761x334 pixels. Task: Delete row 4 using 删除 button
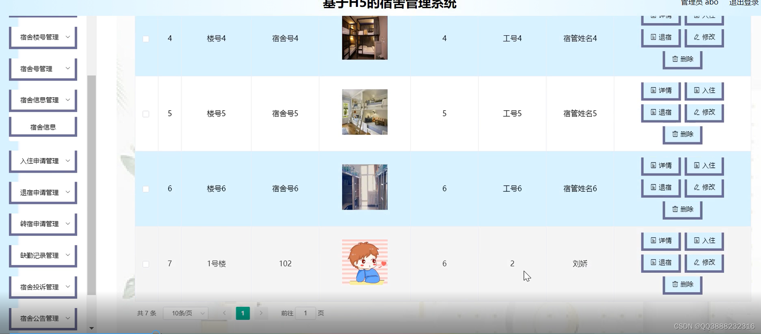tap(683, 59)
